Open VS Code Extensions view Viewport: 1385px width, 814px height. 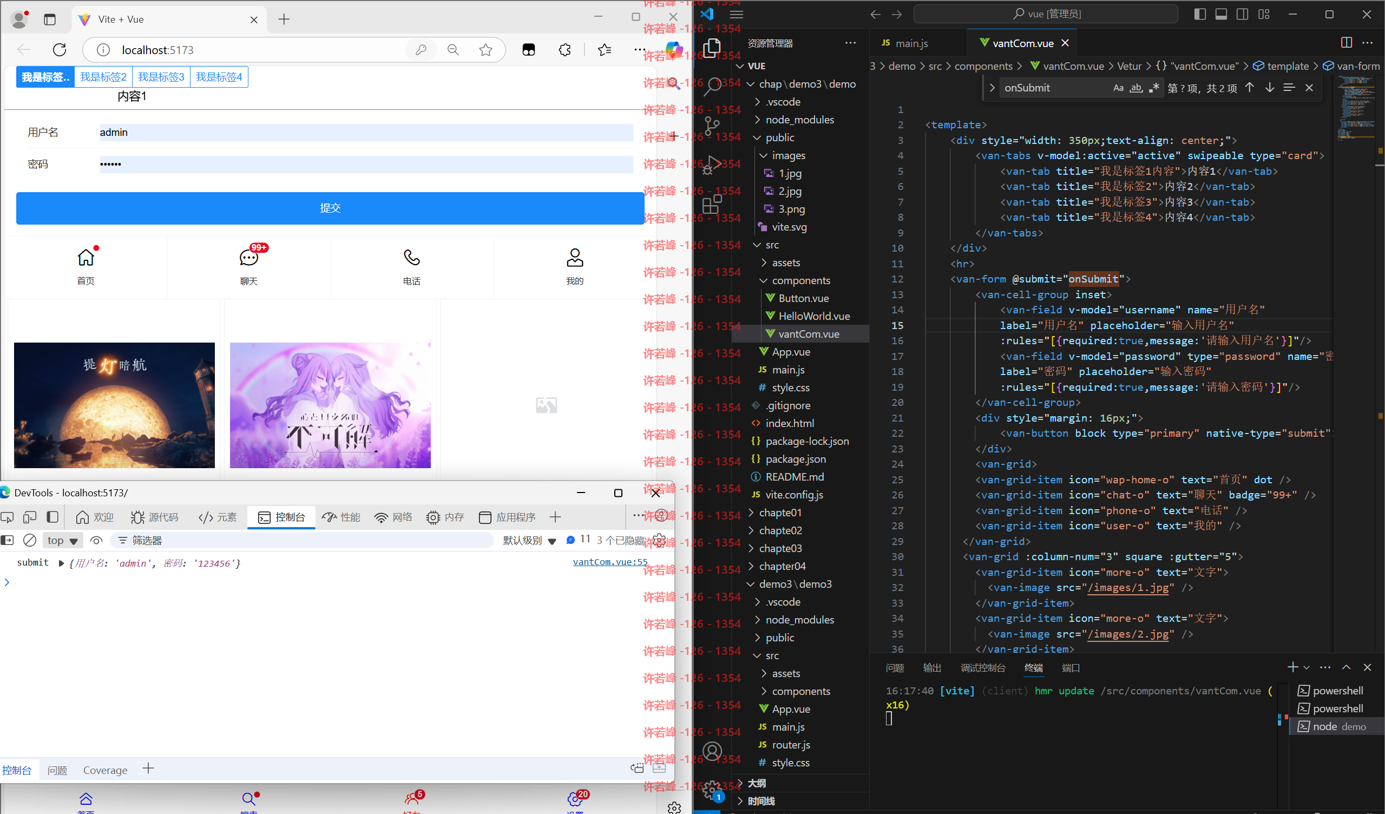tap(712, 204)
